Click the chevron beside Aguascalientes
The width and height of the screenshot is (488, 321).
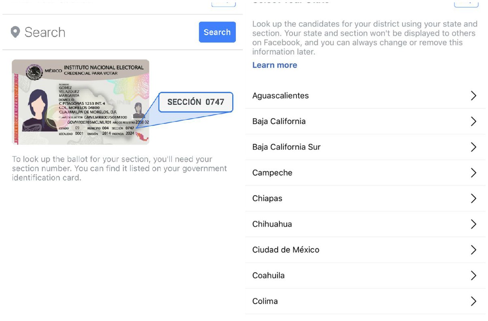473,96
